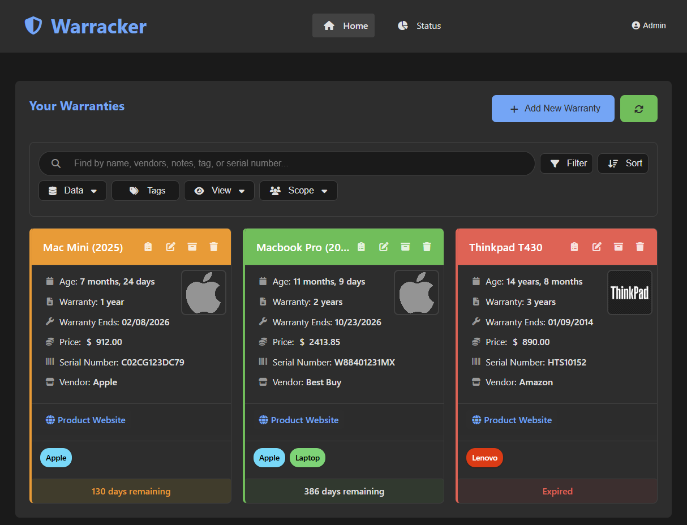The image size is (687, 525).
Task: Click '130 days remaining' status
Action: point(131,491)
